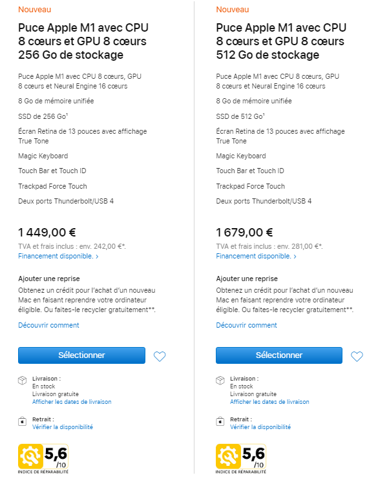Add the 256 Go model to favorites with the heart icon
The height and width of the screenshot is (495, 378).
pyautogui.click(x=160, y=357)
